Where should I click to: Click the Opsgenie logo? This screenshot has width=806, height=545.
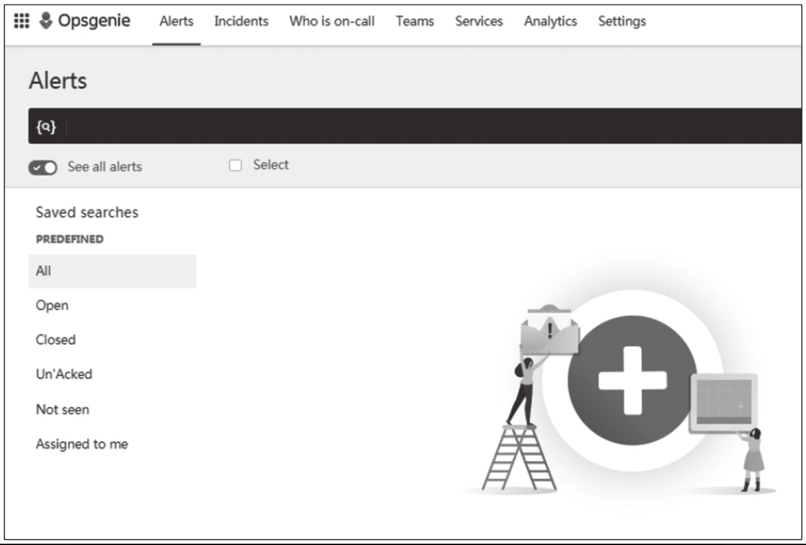coord(85,21)
